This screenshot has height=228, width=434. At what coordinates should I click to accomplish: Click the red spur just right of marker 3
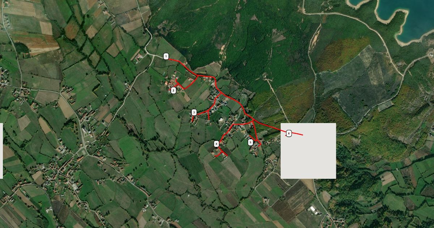pyautogui.click(x=209, y=115)
